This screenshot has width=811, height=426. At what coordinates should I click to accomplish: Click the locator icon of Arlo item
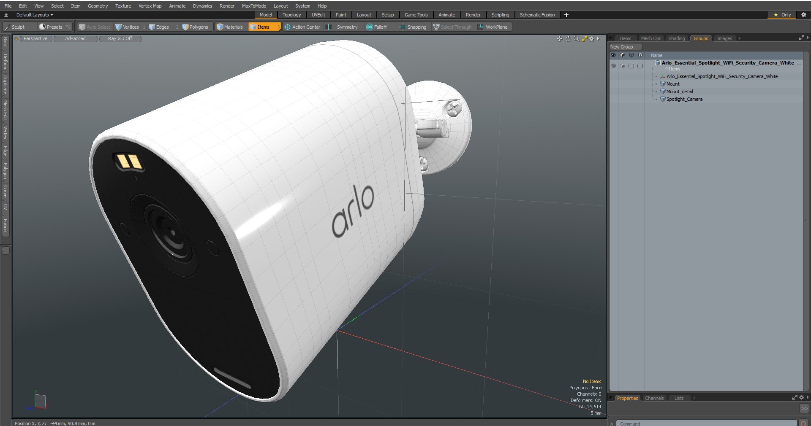coord(663,76)
